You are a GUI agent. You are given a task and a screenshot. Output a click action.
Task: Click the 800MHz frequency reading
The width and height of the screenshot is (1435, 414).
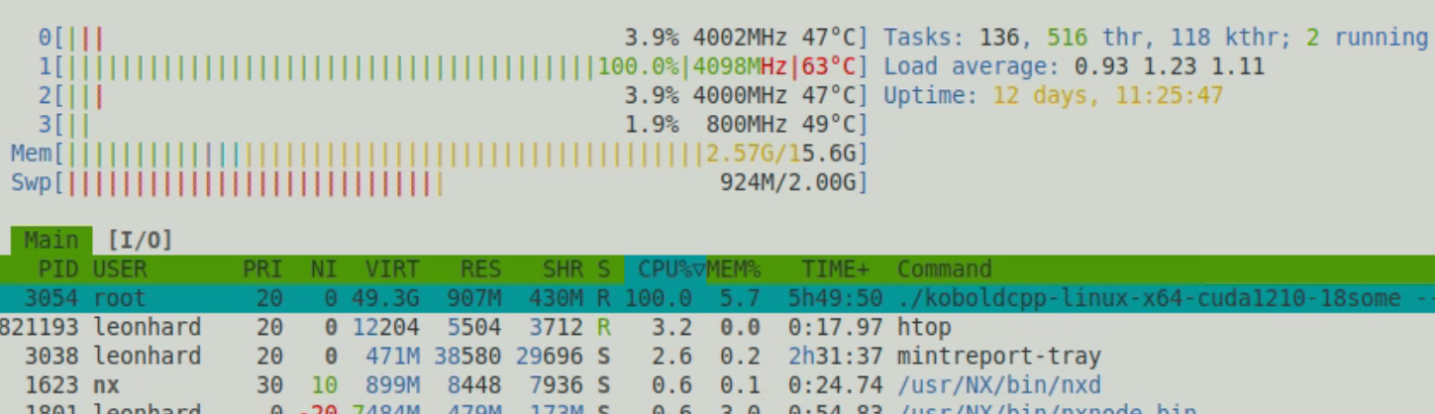click(748, 125)
